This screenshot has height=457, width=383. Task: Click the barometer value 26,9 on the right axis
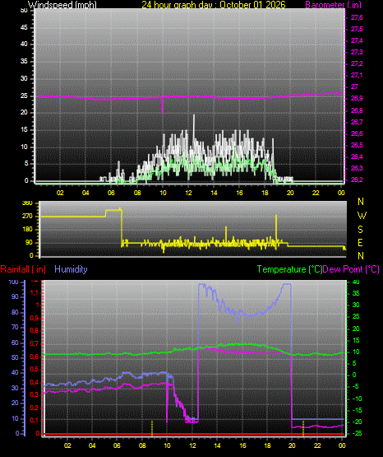[x=357, y=99]
